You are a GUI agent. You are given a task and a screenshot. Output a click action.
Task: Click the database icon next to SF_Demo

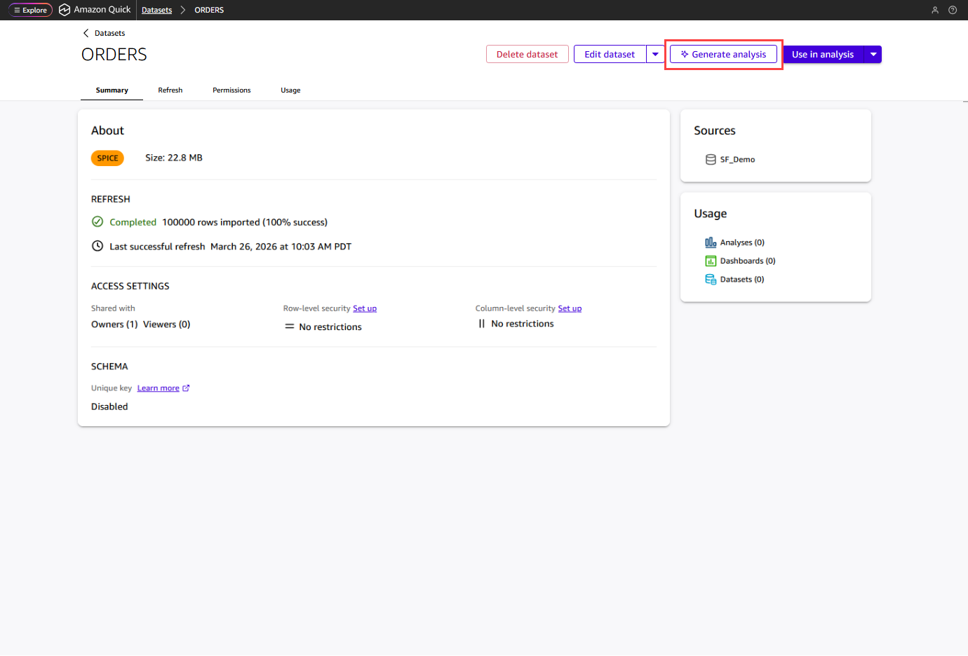(x=710, y=159)
